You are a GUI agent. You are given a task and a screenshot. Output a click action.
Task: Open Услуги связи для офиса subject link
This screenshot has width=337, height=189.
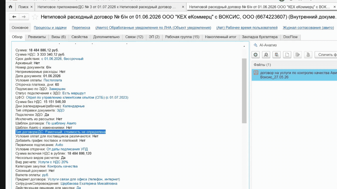[84, 179]
